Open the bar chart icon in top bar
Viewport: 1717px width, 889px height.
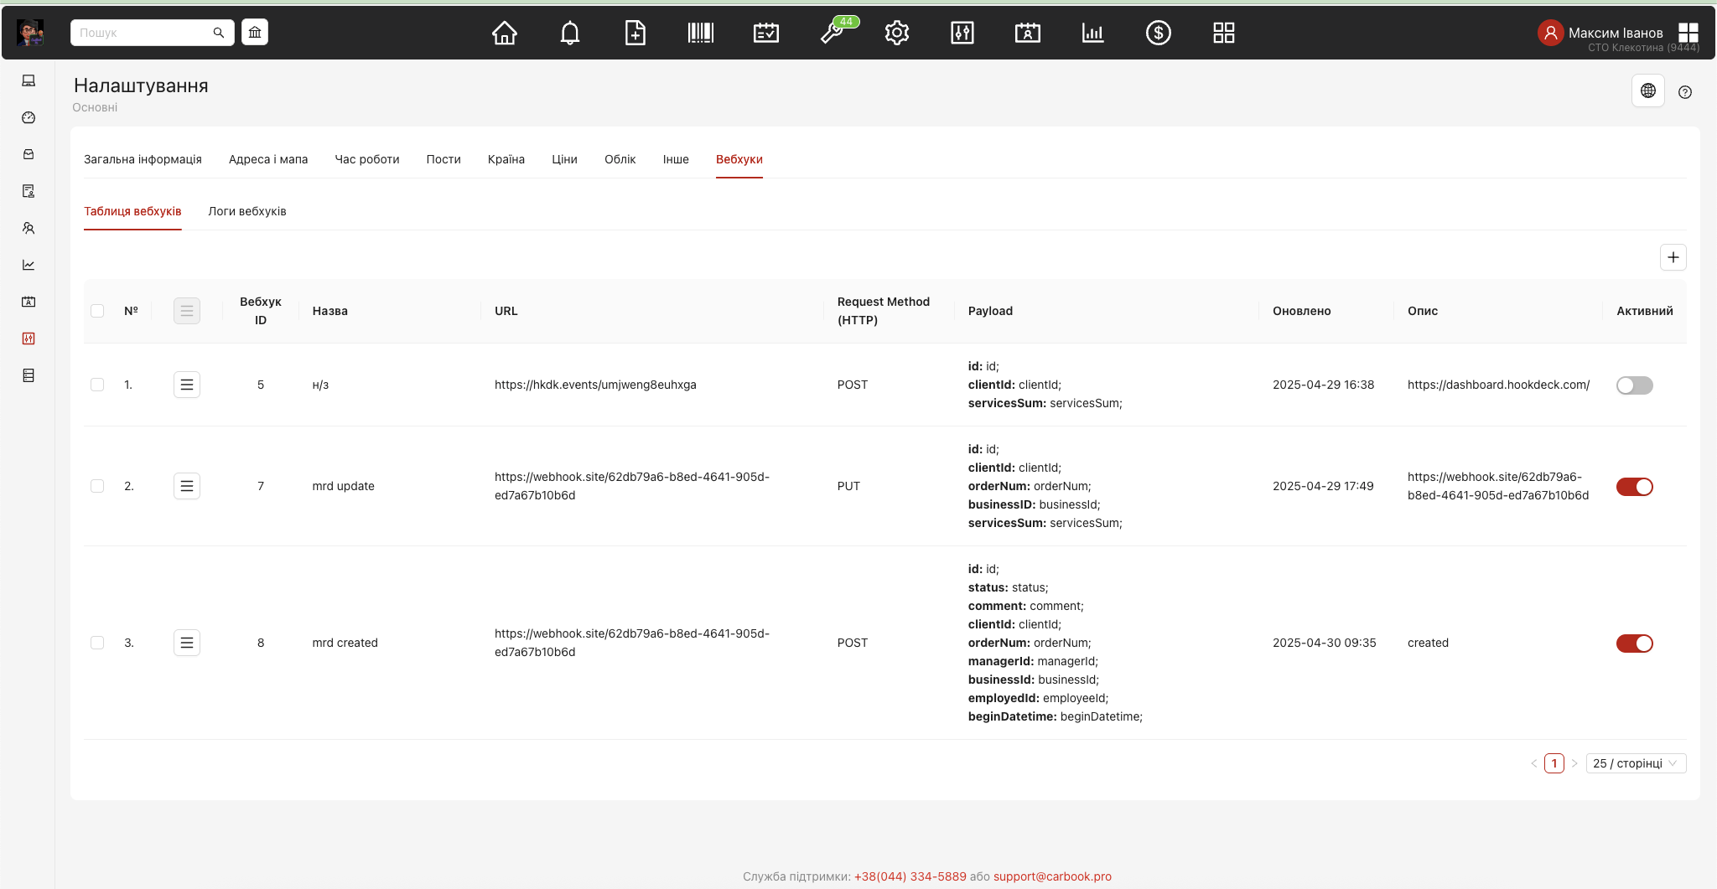1092,33
